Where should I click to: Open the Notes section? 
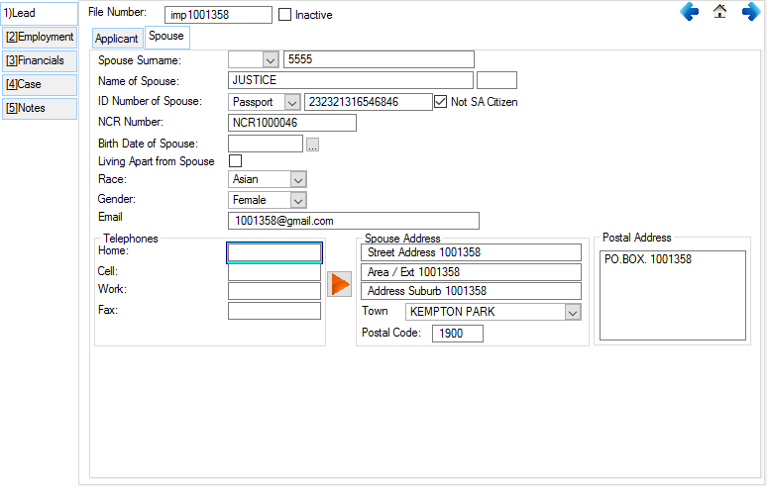[40, 108]
